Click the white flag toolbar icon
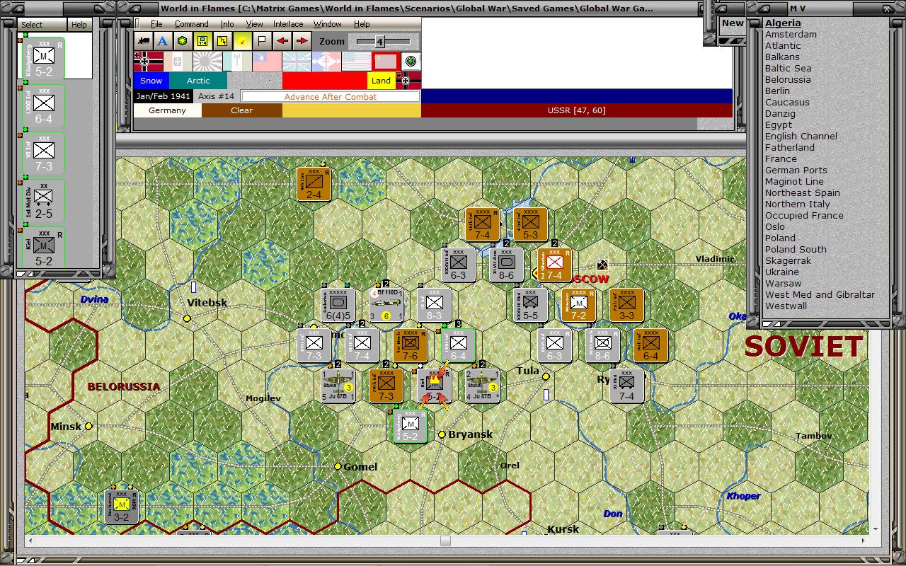Viewport: 906px width, 566px height. click(x=262, y=41)
